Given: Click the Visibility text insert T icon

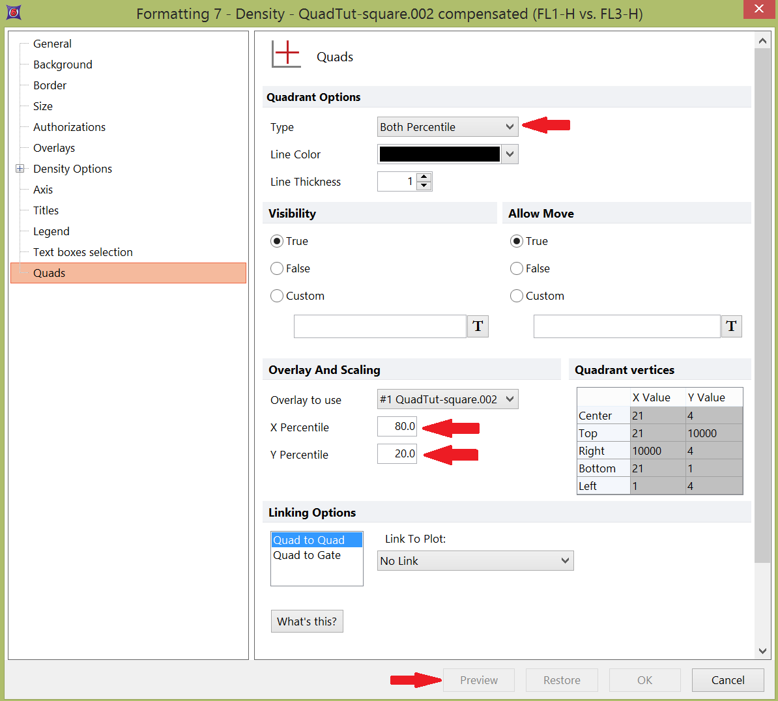Looking at the screenshot, I should click(x=478, y=326).
